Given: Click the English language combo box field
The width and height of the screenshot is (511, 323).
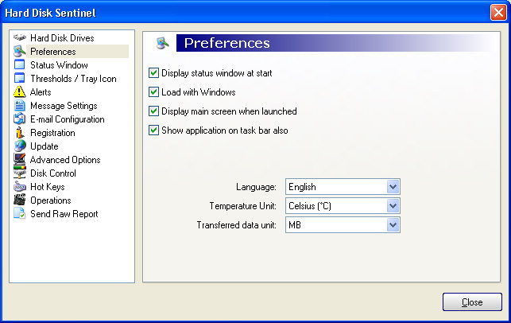Looking at the screenshot, I should pyautogui.click(x=343, y=187).
